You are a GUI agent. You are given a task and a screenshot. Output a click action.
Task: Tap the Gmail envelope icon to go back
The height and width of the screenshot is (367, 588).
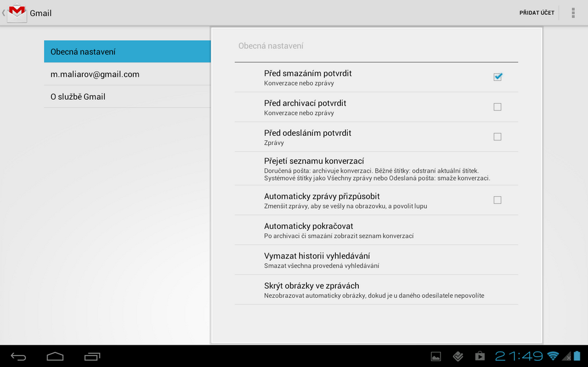click(x=17, y=13)
